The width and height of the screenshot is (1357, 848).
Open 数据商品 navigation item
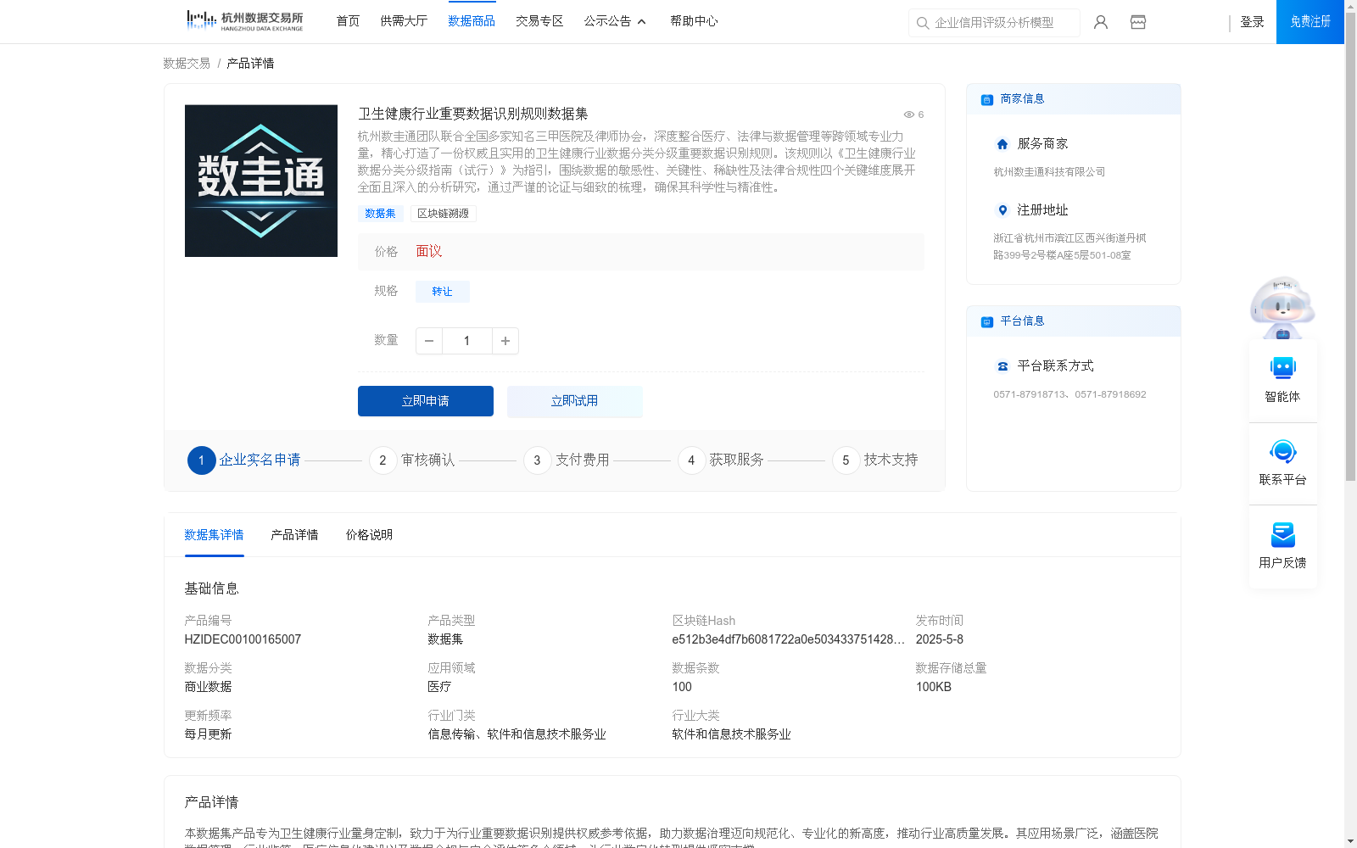472,21
